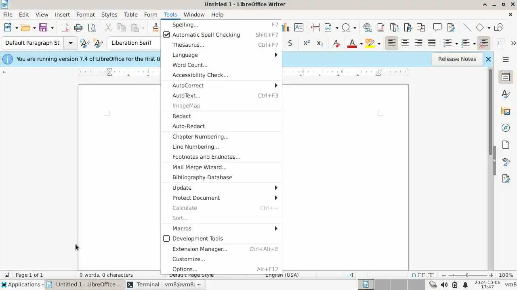Justify the text alignment

(x=432, y=43)
